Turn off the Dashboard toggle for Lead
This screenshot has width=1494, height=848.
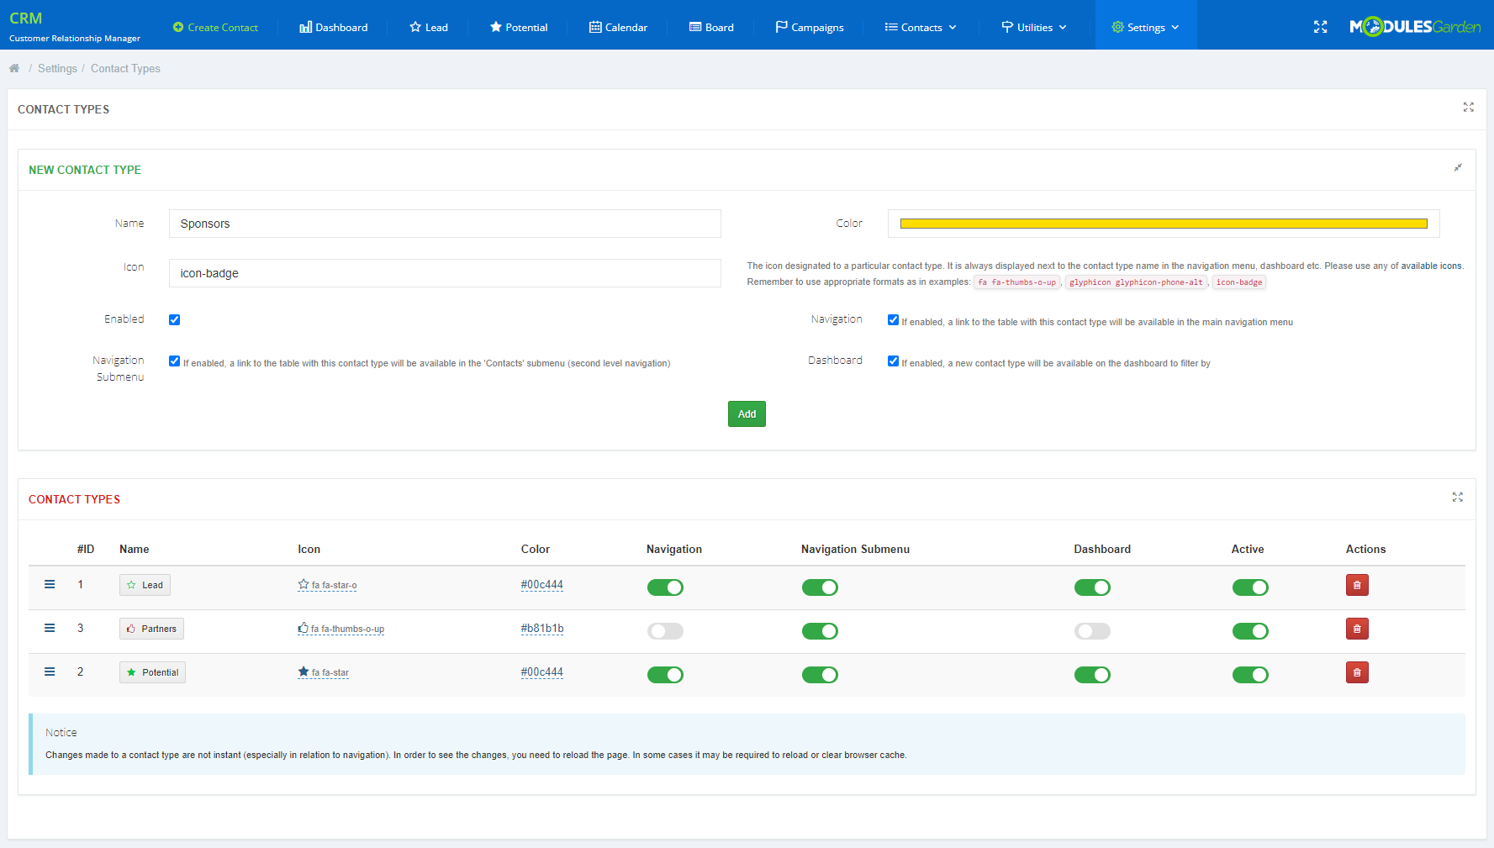1092,587
